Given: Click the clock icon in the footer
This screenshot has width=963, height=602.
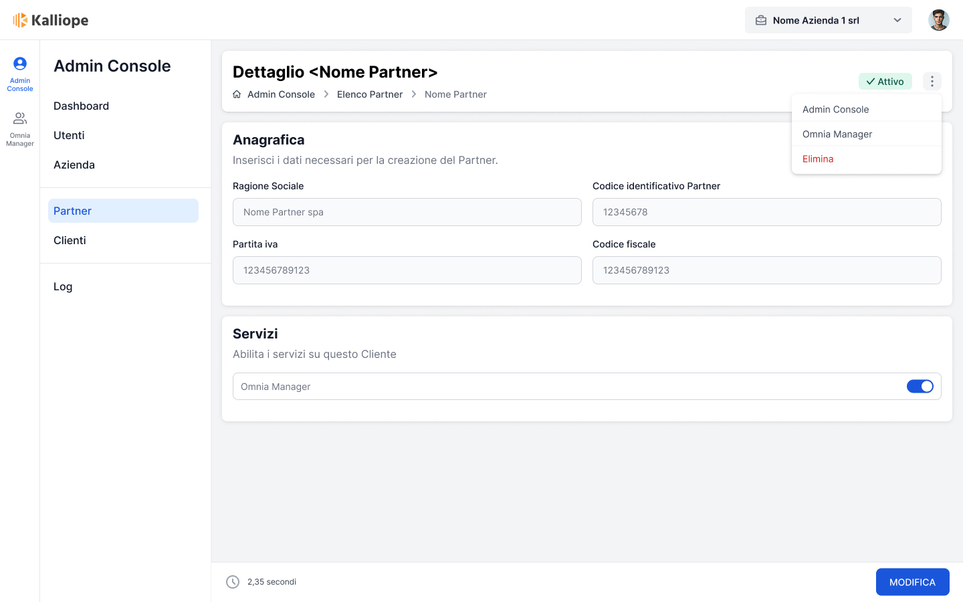Looking at the screenshot, I should pos(233,582).
